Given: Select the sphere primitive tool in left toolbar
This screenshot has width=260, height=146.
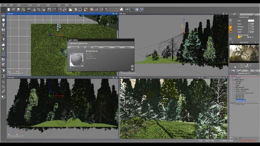Looking at the screenshot, I should 3,20.
